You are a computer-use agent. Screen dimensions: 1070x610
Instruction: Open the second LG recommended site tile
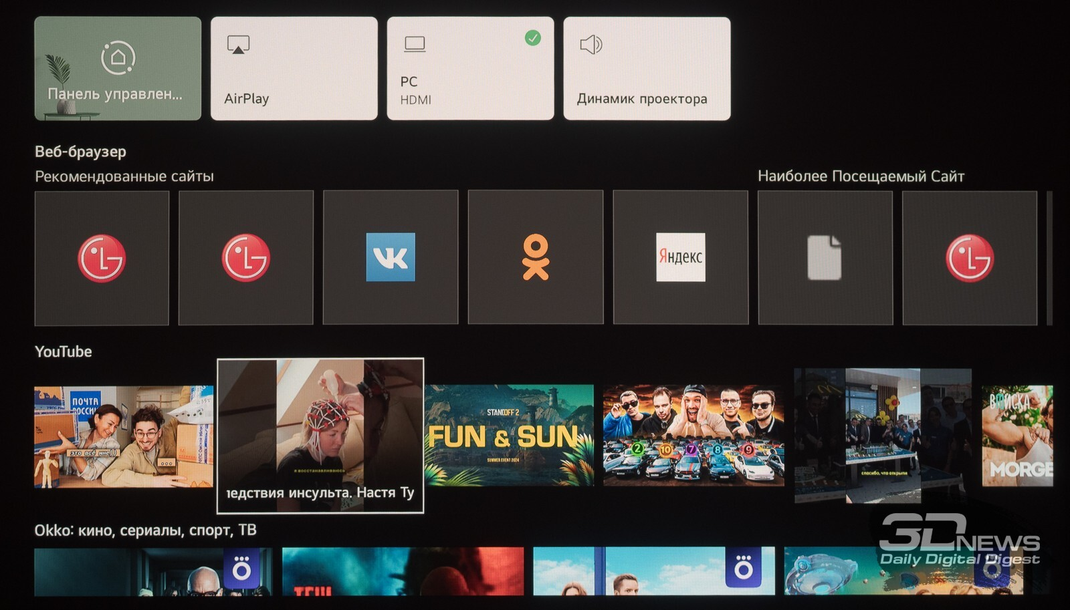coord(246,258)
